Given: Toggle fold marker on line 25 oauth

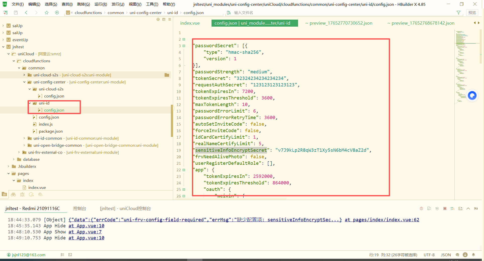Looking at the screenshot, I should pyautogui.click(x=184, y=189).
